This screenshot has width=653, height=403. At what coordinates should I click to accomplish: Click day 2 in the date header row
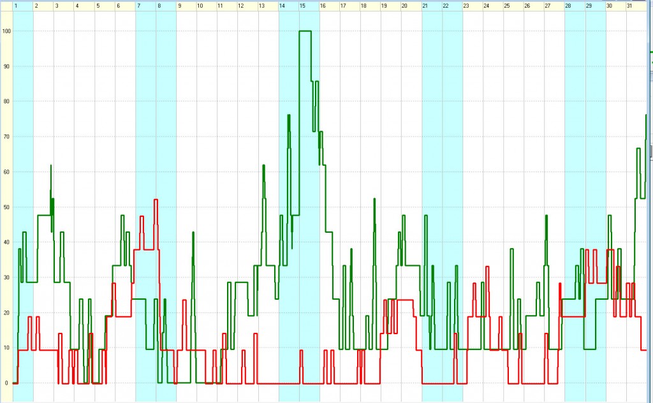tap(44, 6)
